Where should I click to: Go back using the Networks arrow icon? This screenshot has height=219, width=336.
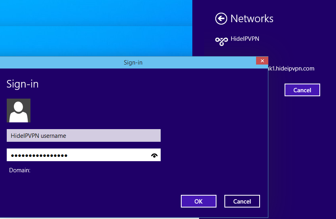click(x=221, y=19)
